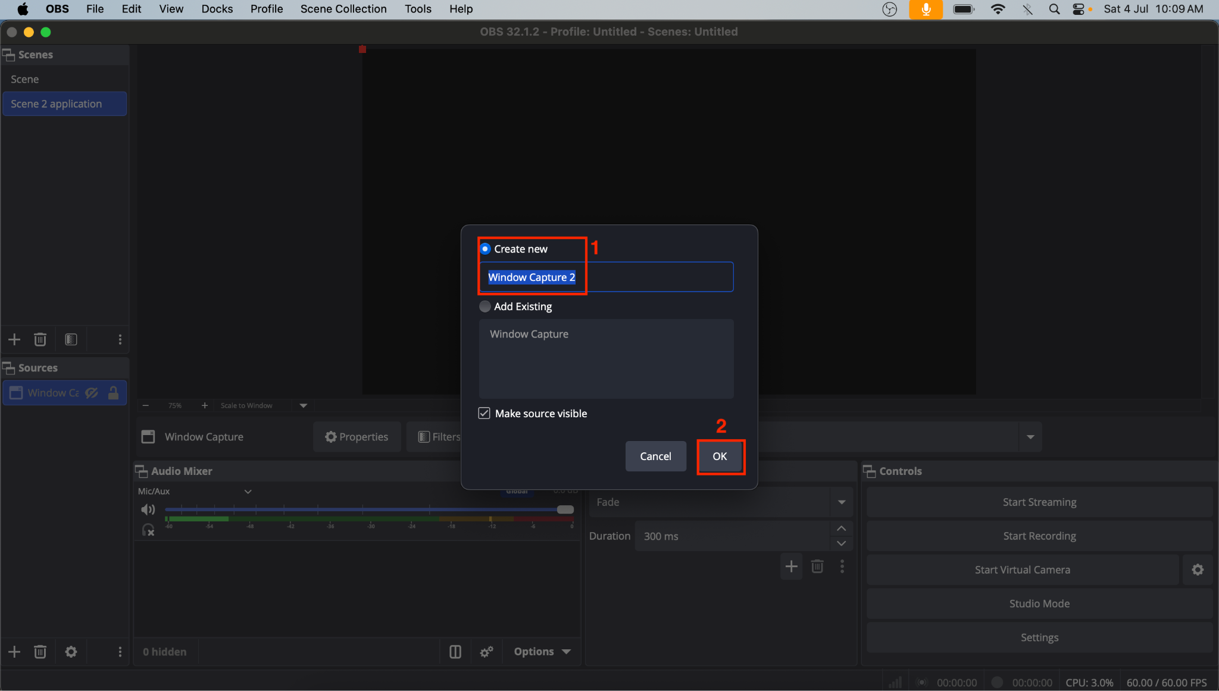
Task: Open source properties gear in Sources panel
Action: [71, 652]
